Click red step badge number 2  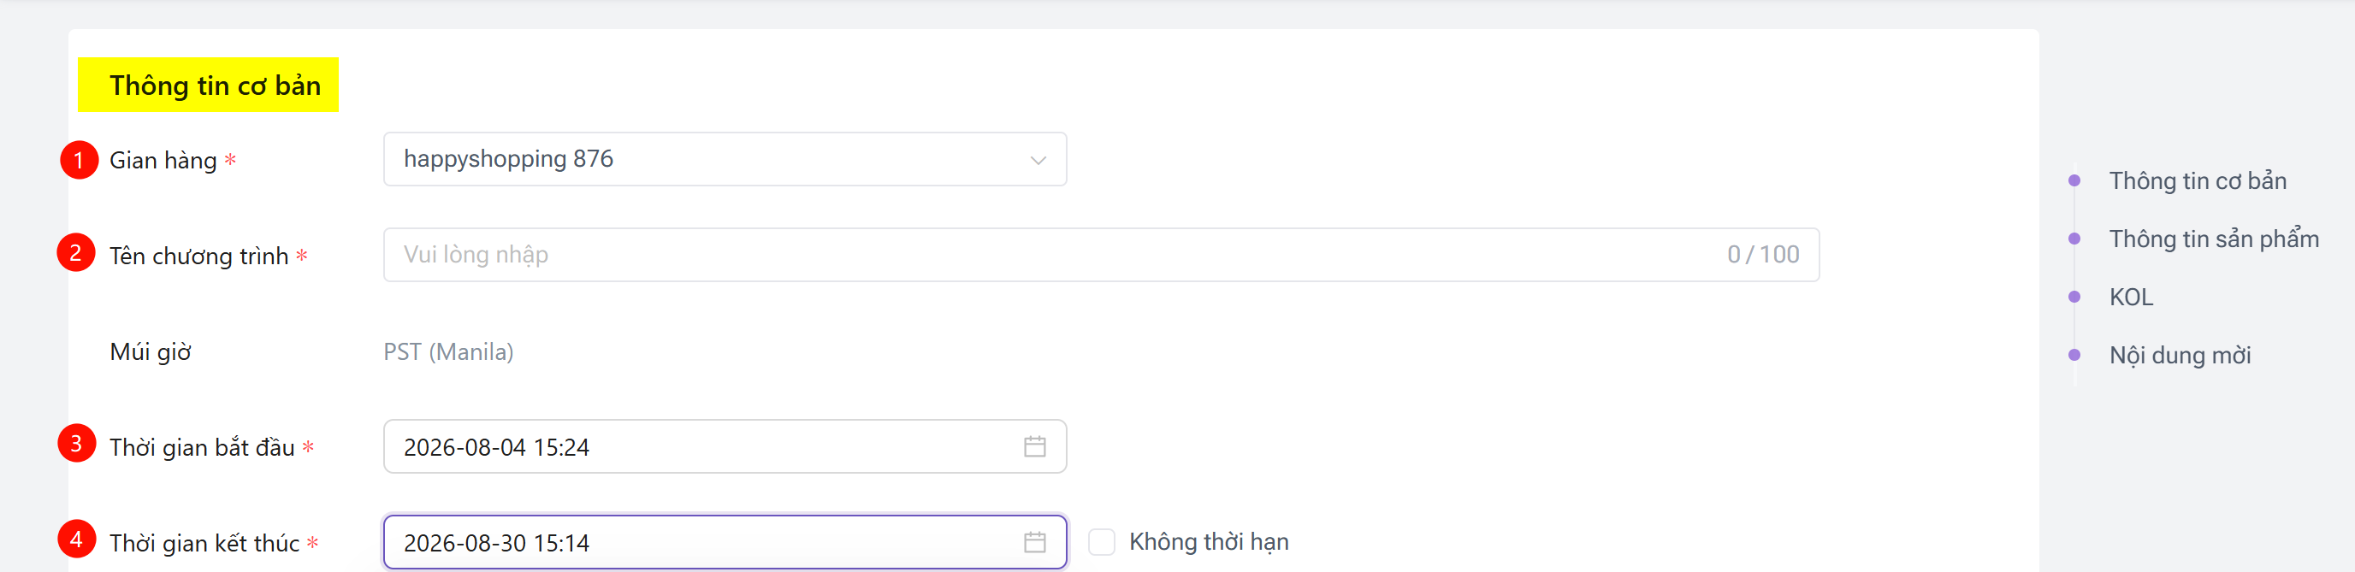pos(76,253)
